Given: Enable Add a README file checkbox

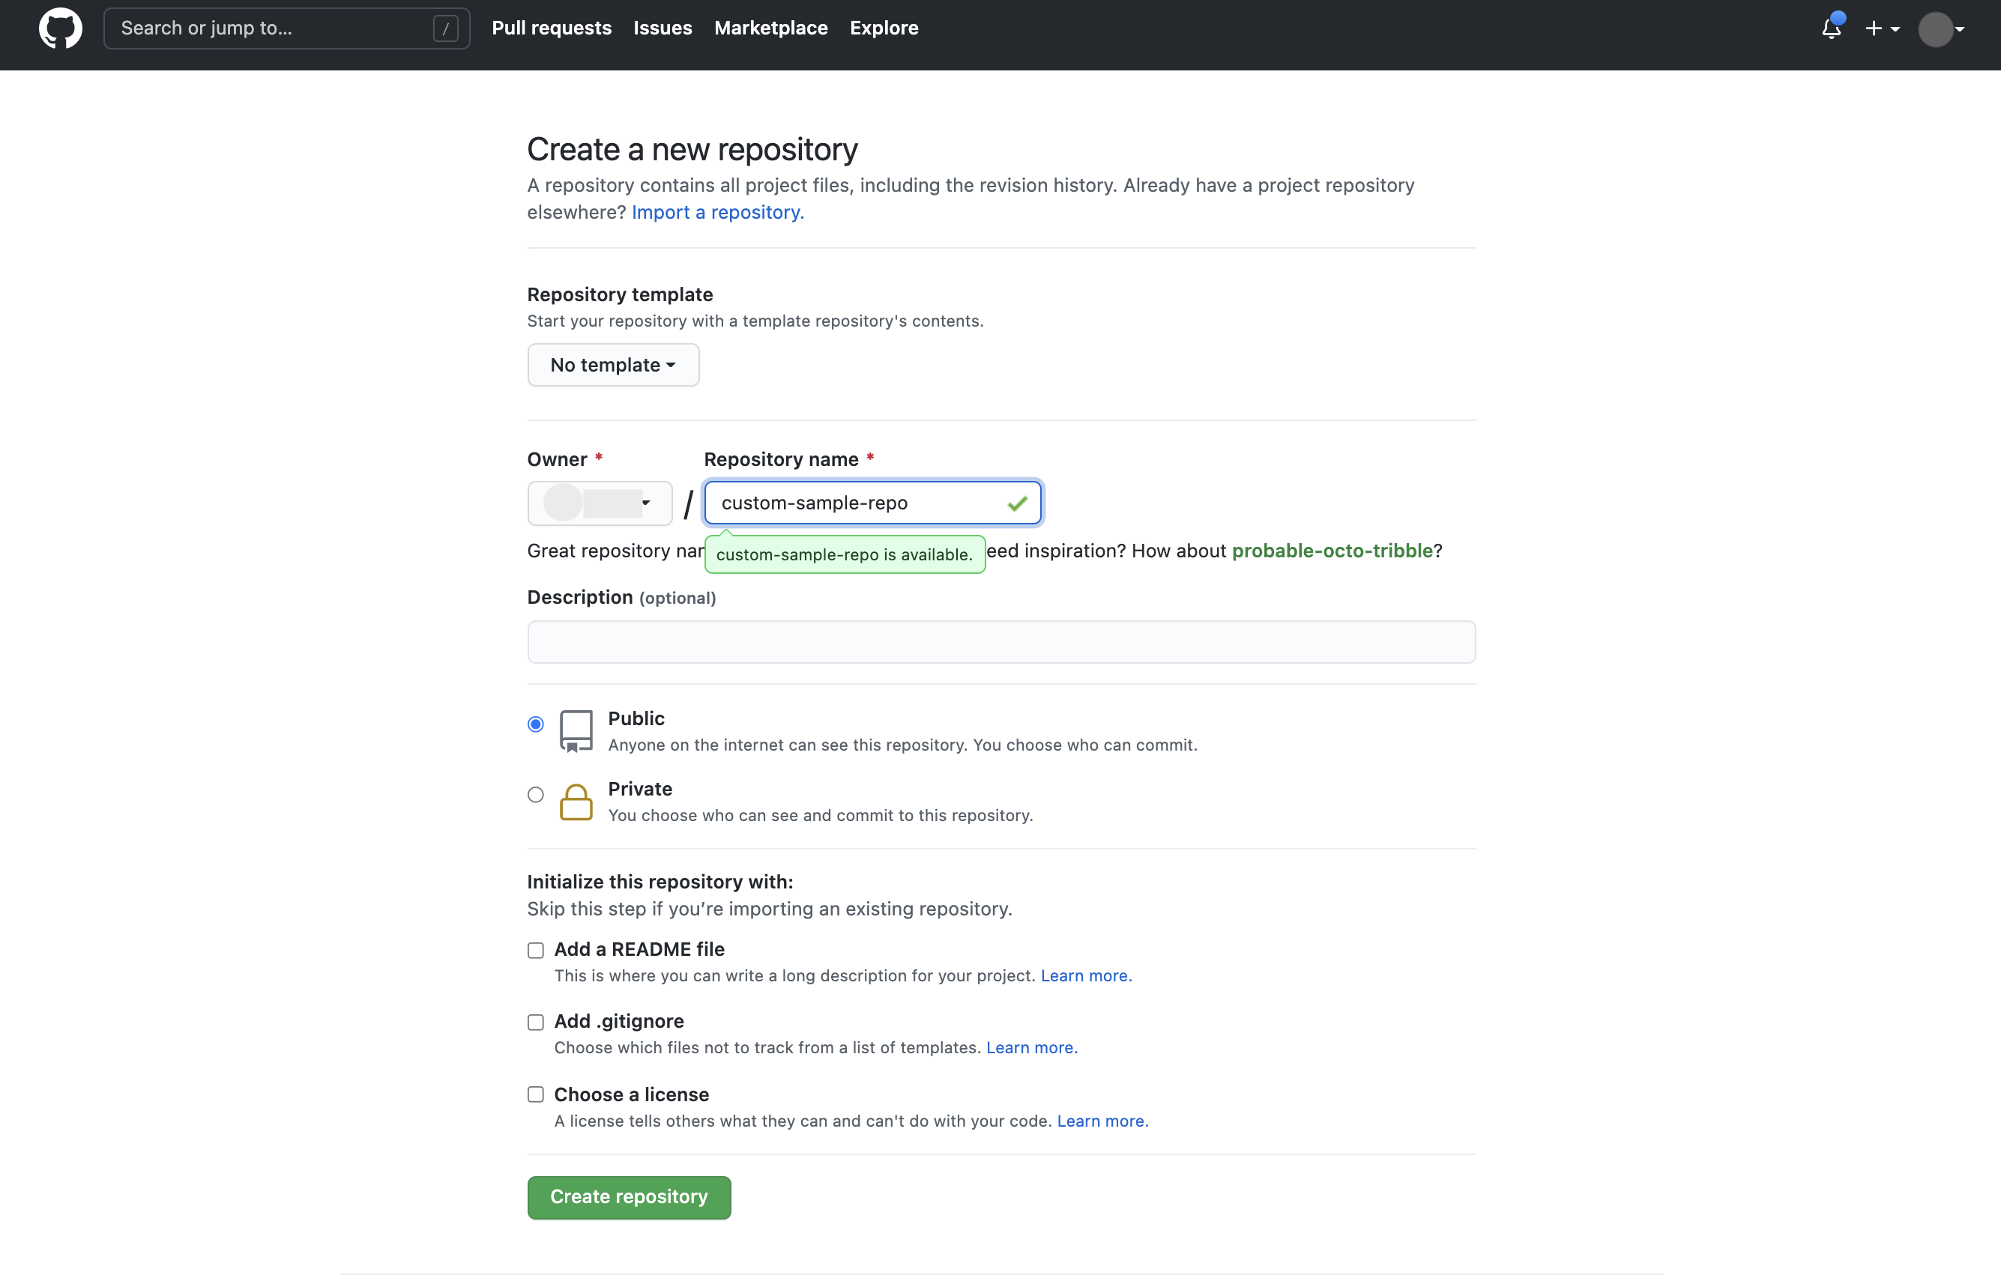Looking at the screenshot, I should tap(535, 950).
